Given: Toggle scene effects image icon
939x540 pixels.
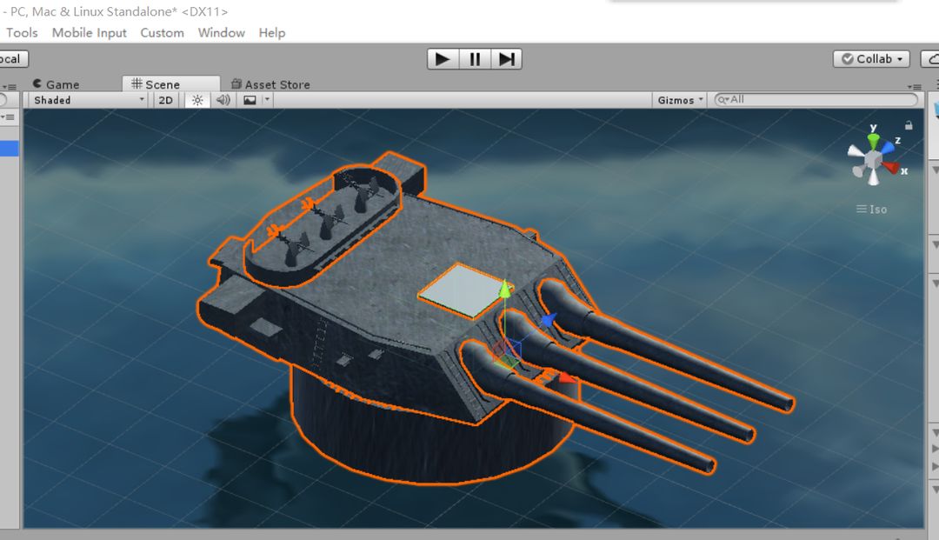Looking at the screenshot, I should pyautogui.click(x=250, y=100).
